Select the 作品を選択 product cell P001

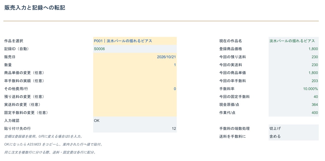[135, 41]
